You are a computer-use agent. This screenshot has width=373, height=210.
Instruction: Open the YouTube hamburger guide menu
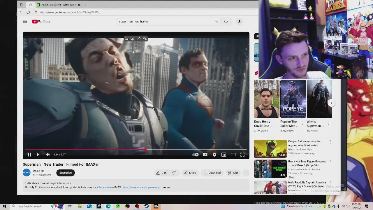click(25, 22)
